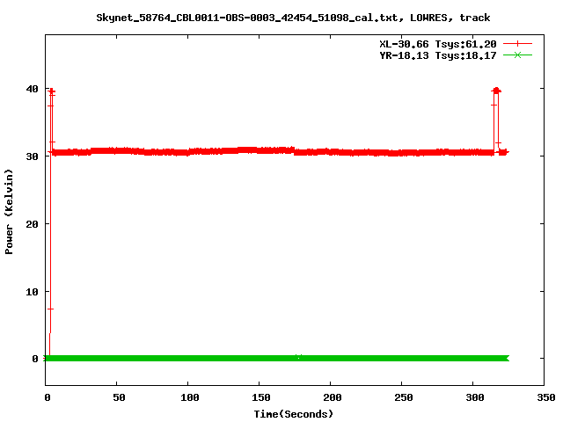Click the y-axis tick label 40
This screenshot has height=422, width=563.
(32, 89)
